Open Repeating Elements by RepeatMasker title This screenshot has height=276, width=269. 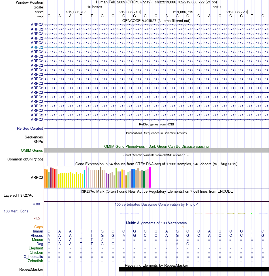(x=157, y=265)
